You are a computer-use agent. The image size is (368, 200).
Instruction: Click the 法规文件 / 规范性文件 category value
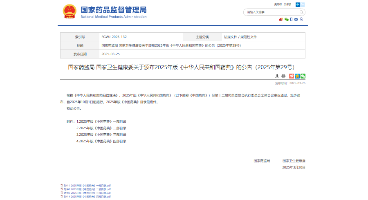pos(240,37)
